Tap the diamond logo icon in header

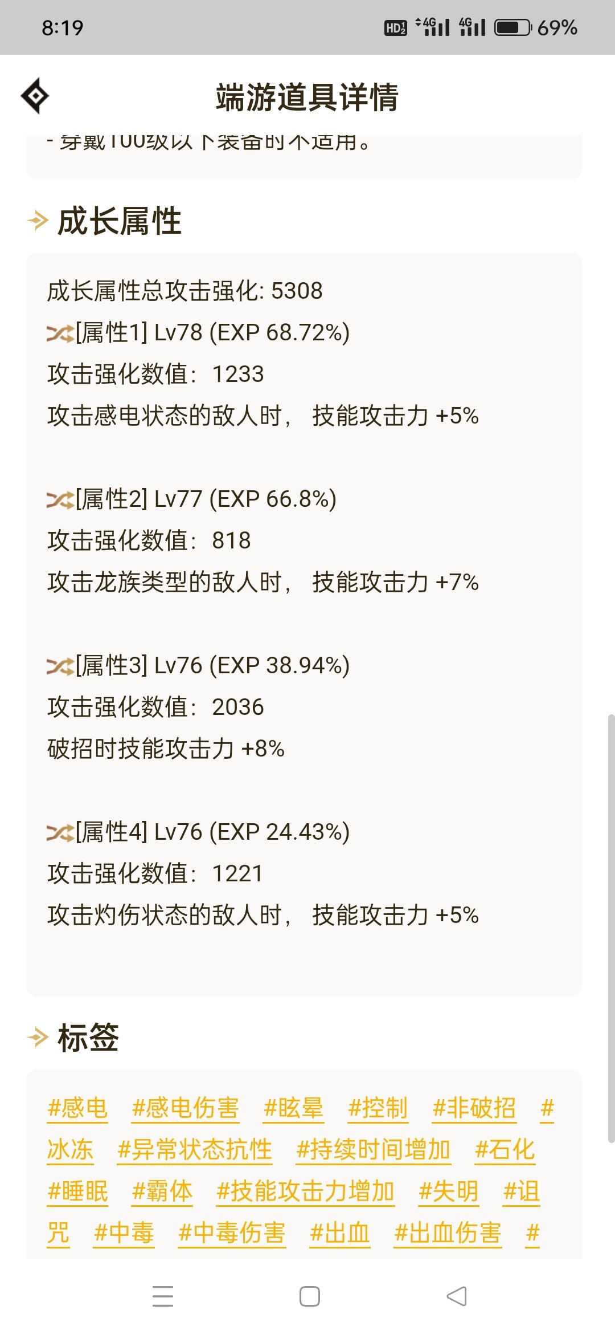click(35, 96)
